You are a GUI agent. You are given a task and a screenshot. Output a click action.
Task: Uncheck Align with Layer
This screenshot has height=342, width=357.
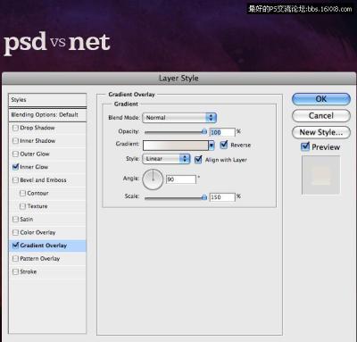pyautogui.click(x=198, y=160)
